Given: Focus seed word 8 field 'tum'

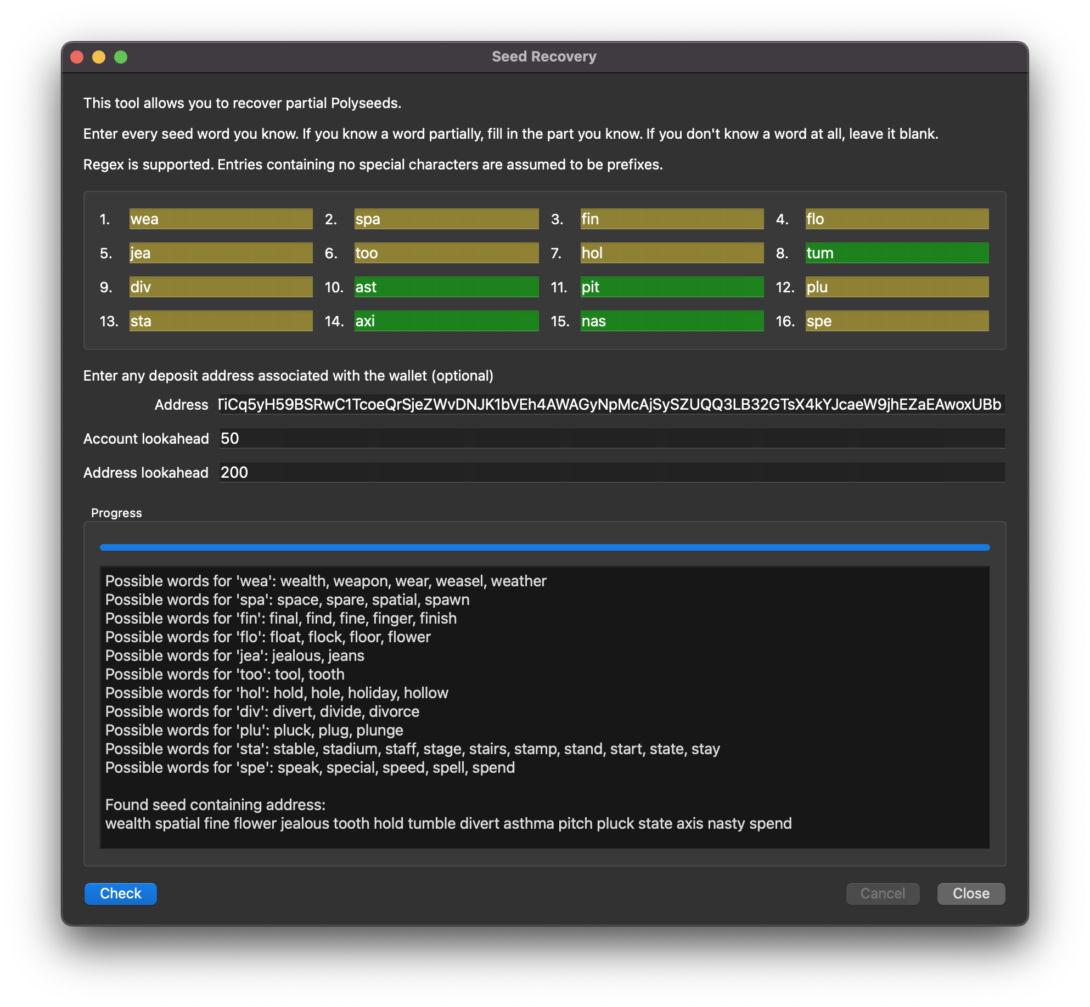Looking at the screenshot, I should click(x=897, y=253).
